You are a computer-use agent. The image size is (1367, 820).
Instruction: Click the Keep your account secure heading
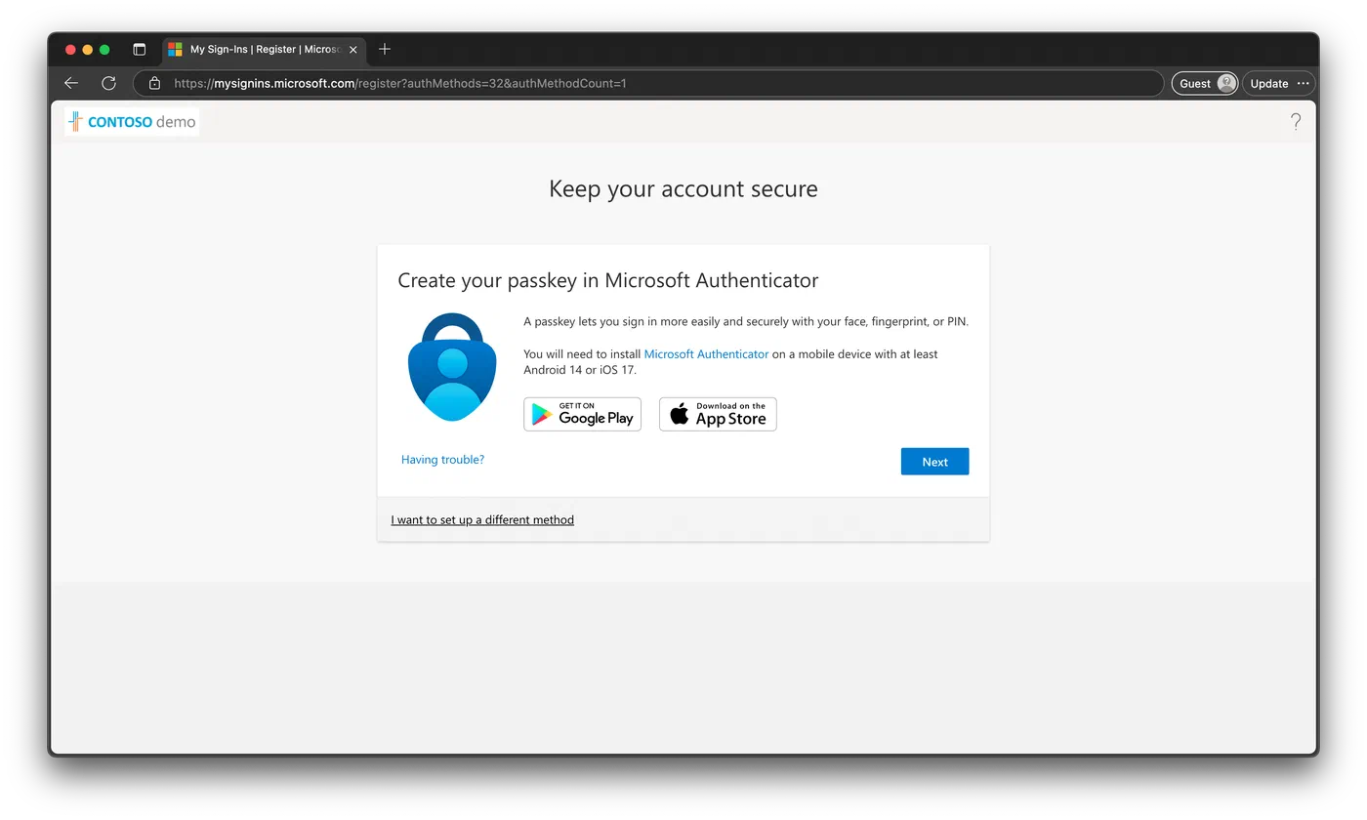pos(683,188)
